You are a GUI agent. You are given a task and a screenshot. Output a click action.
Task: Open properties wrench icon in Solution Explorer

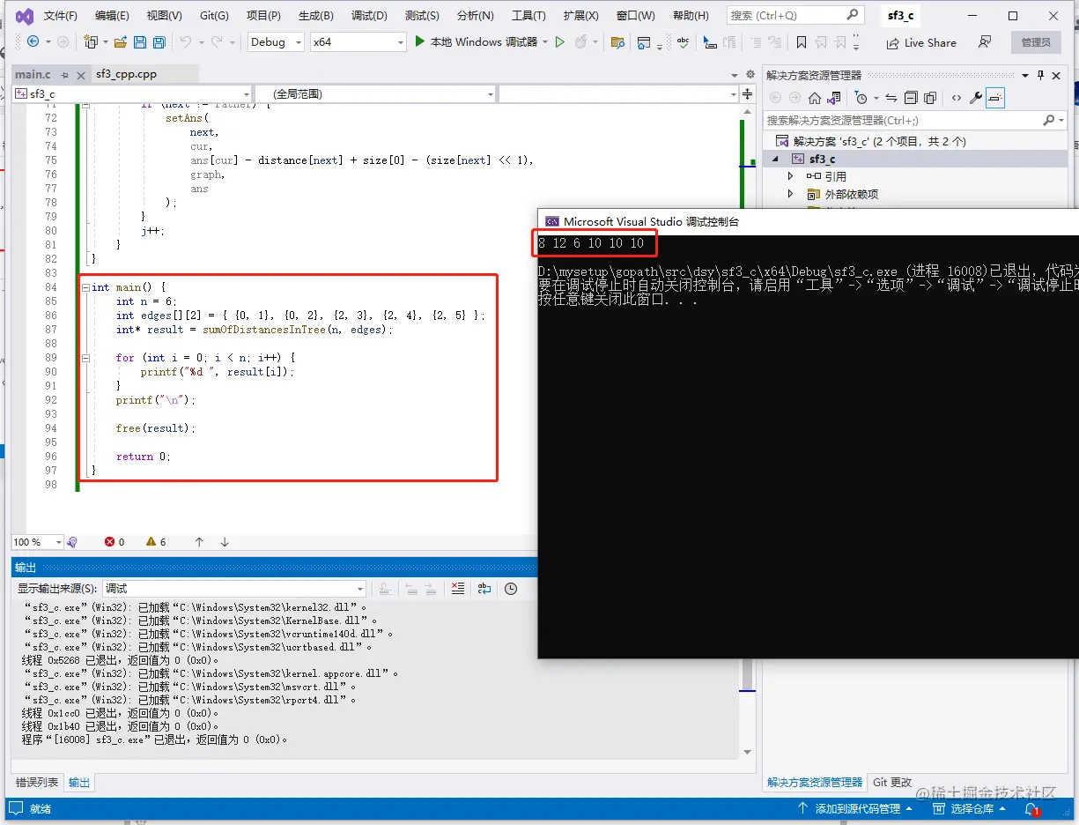(x=976, y=98)
